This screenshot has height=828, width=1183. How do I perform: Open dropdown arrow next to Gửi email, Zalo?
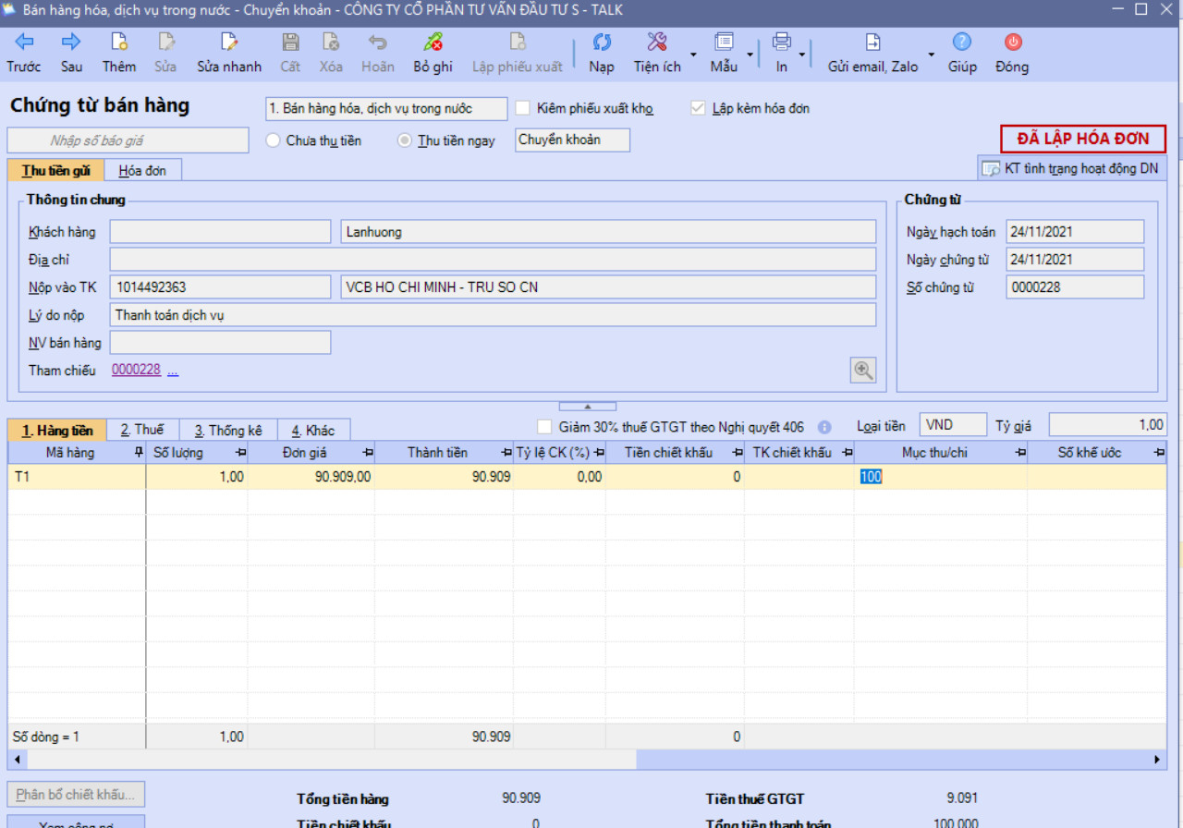pos(931,54)
